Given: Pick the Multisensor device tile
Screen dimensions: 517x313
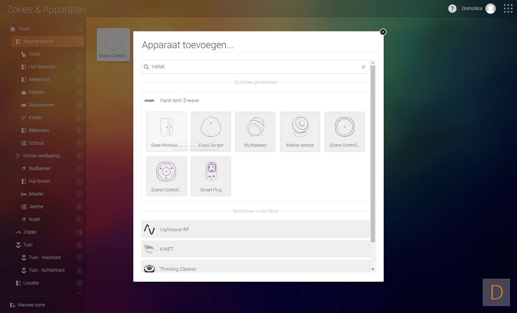Looking at the screenshot, I should point(255,131).
